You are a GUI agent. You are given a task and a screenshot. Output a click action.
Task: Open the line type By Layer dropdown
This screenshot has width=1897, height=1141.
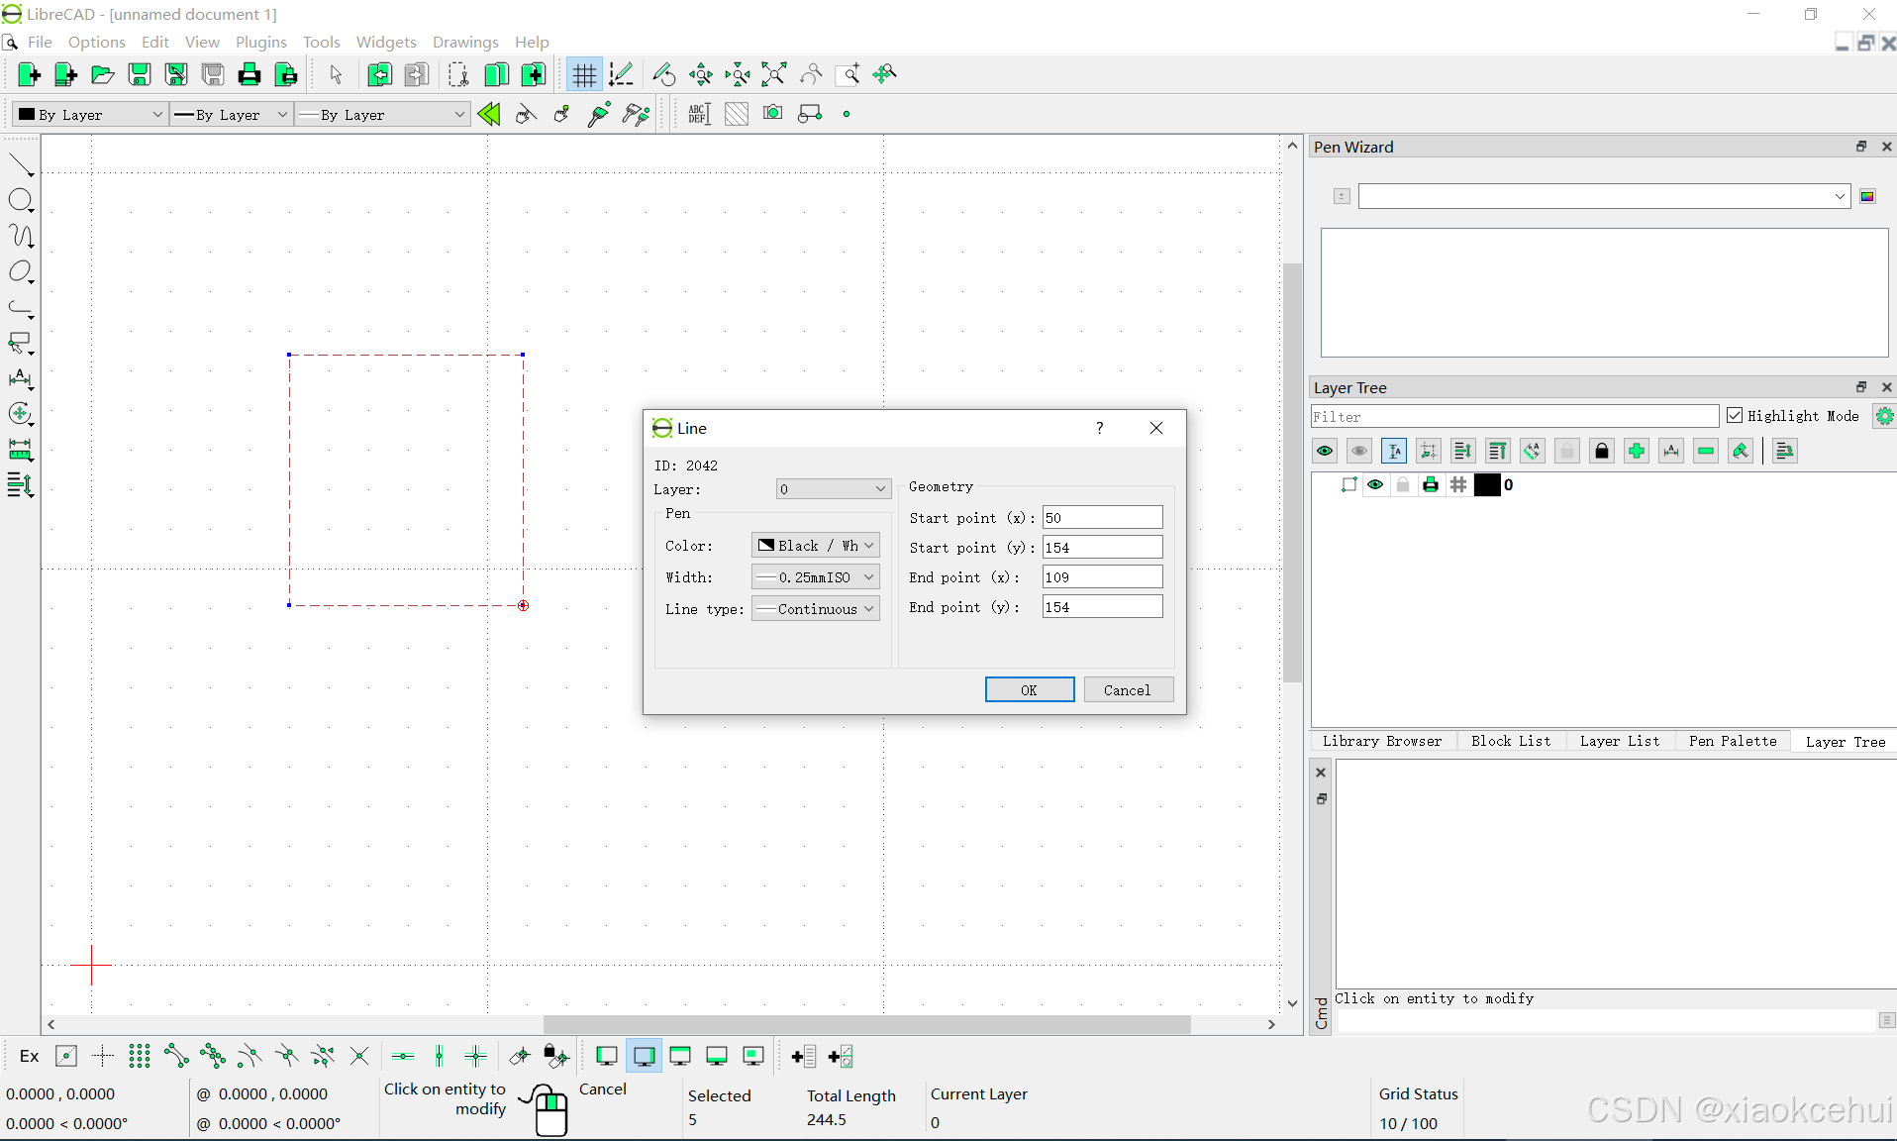pyautogui.click(x=382, y=115)
